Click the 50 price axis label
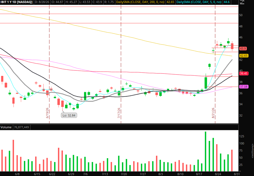This screenshot has height=176, width=254. (241, 15)
